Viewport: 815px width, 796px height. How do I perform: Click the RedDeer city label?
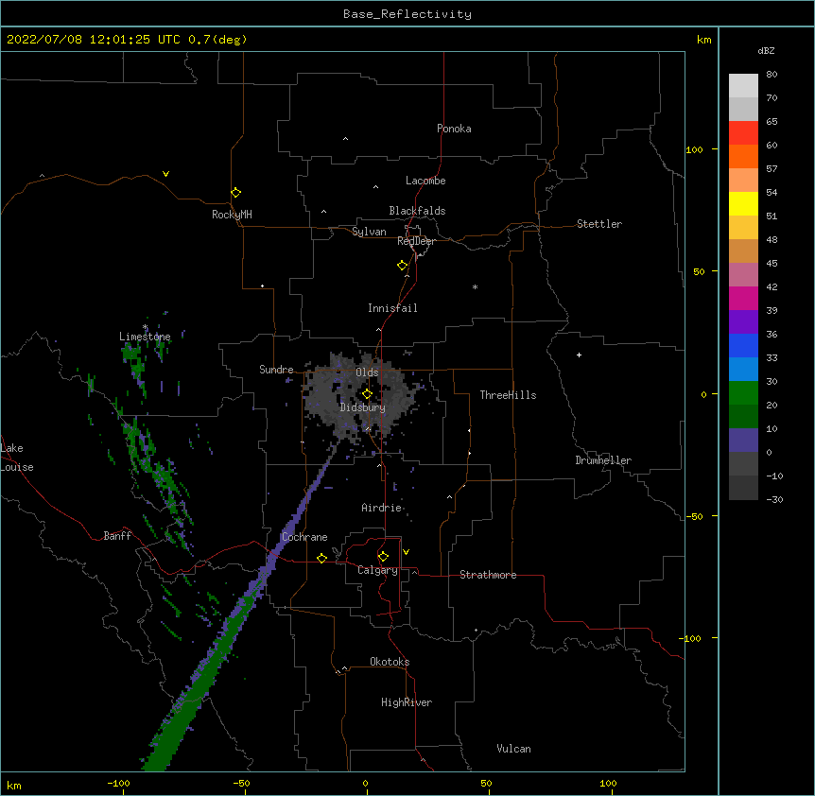416,241
